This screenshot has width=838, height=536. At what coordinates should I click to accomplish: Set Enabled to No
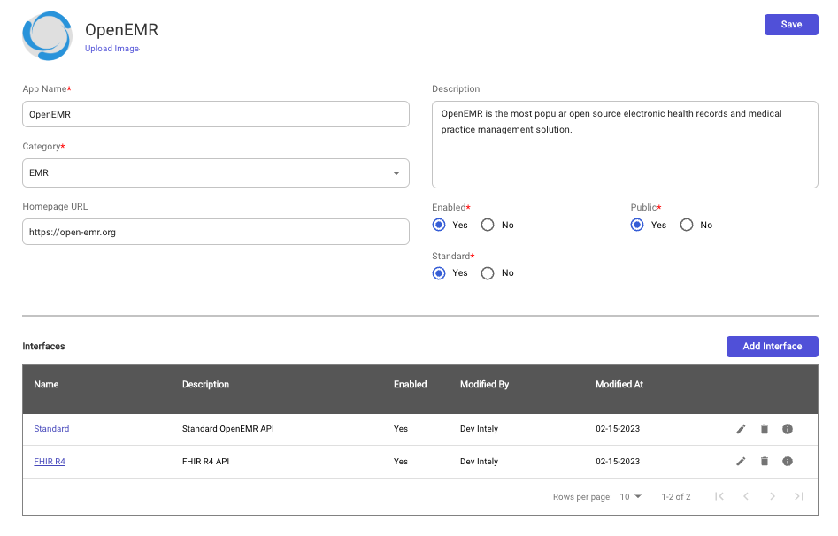click(x=488, y=225)
